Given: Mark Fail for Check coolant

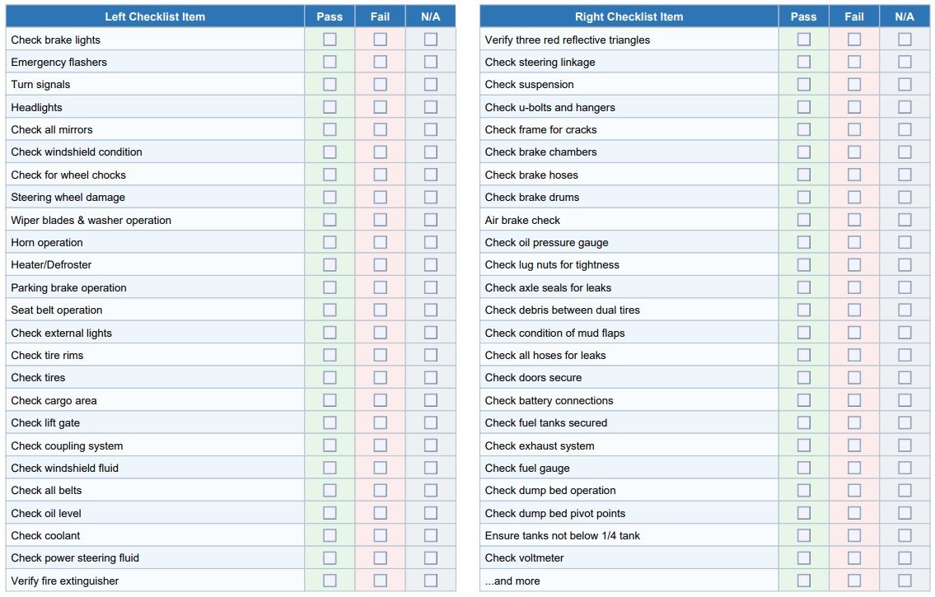Looking at the screenshot, I should pos(380,534).
